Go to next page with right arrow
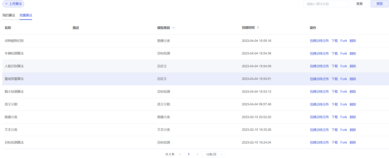This screenshot has height=158, width=389. [197, 154]
